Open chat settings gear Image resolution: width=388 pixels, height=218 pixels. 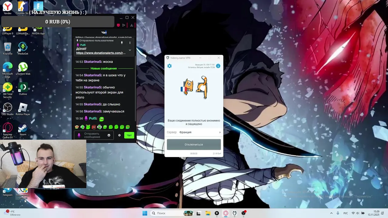pyautogui.click(x=119, y=135)
